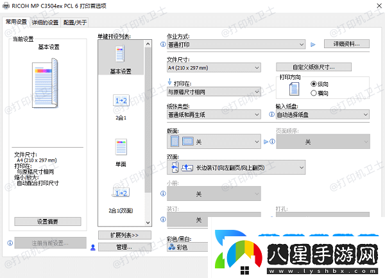This screenshot has height=278, width=385.
Task: Open the 装订 dropdown
Action: pyautogui.click(x=187, y=220)
